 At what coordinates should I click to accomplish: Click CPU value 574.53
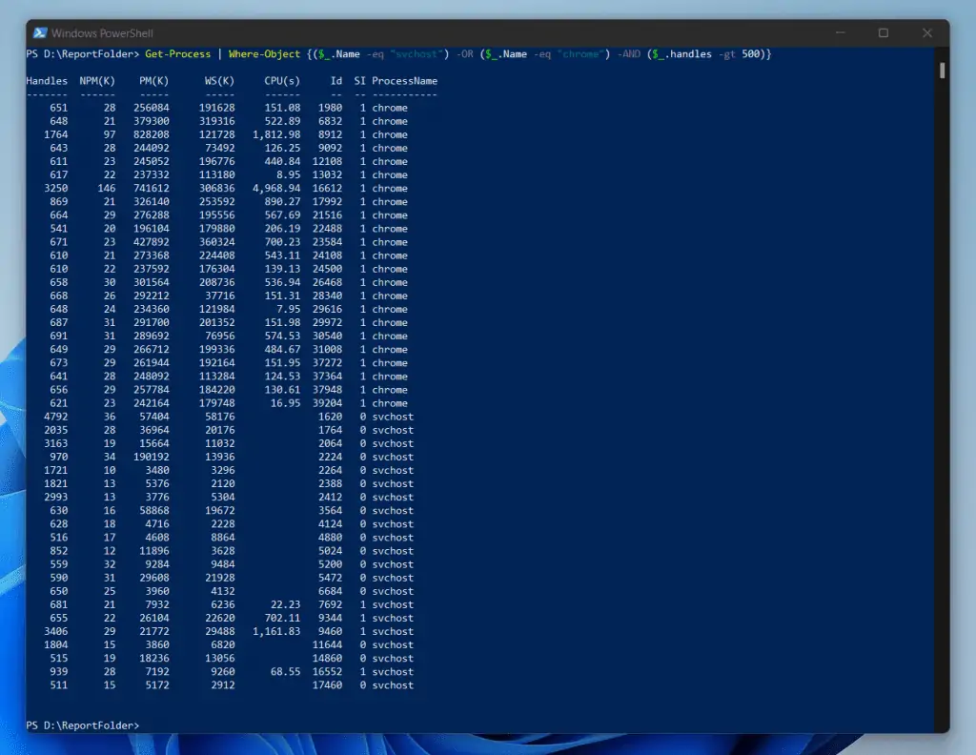[282, 337]
